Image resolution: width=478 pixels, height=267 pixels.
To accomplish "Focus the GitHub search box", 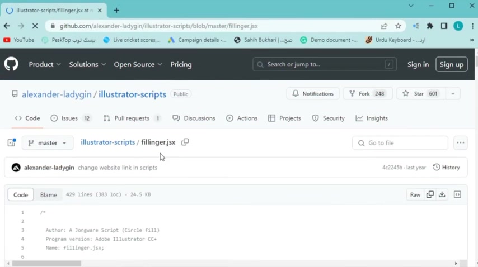I will (325, 64).
